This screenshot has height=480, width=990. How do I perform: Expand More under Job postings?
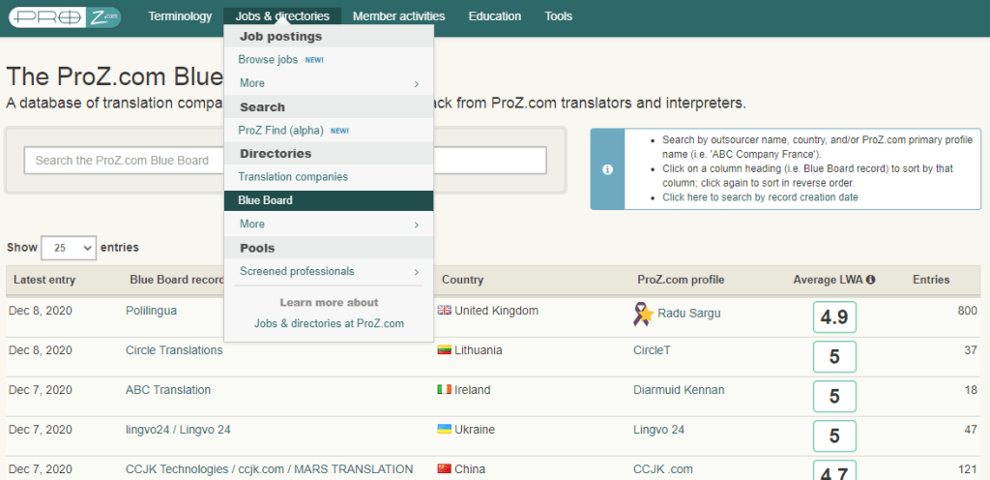coord(329,83)
